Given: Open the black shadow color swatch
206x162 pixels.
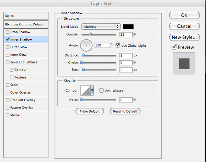Looking at the screenshot, I should pos(128,27).
